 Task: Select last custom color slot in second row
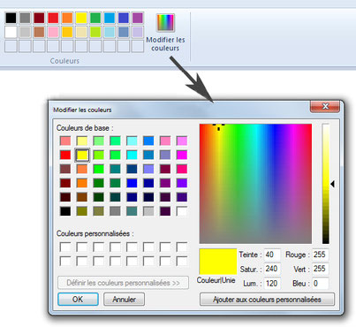click(x=182, y=261)
